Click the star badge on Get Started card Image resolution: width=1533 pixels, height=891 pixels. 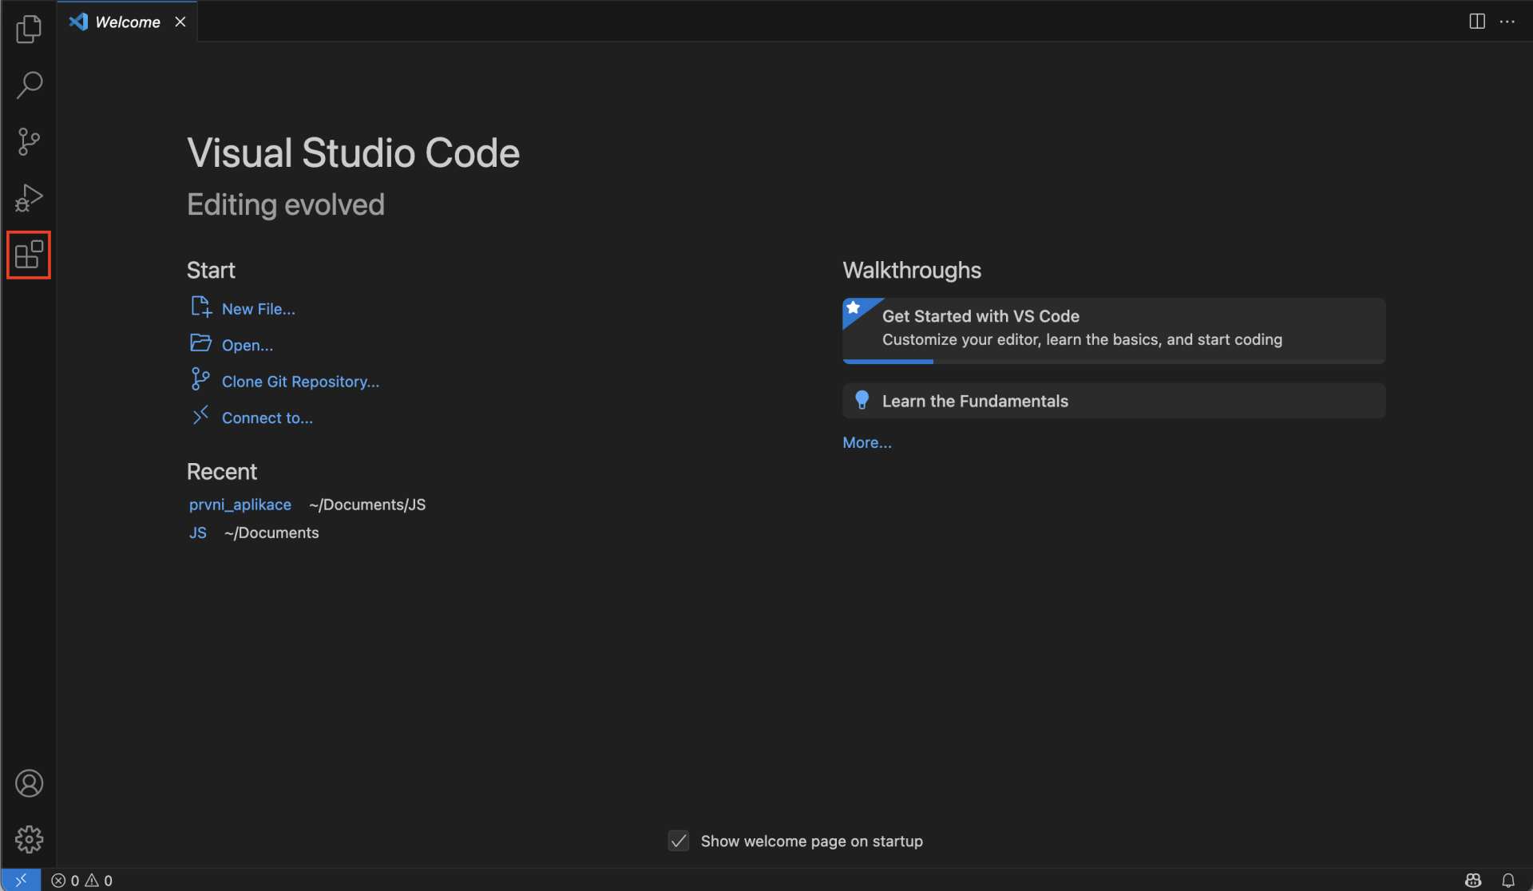[854, 308]
